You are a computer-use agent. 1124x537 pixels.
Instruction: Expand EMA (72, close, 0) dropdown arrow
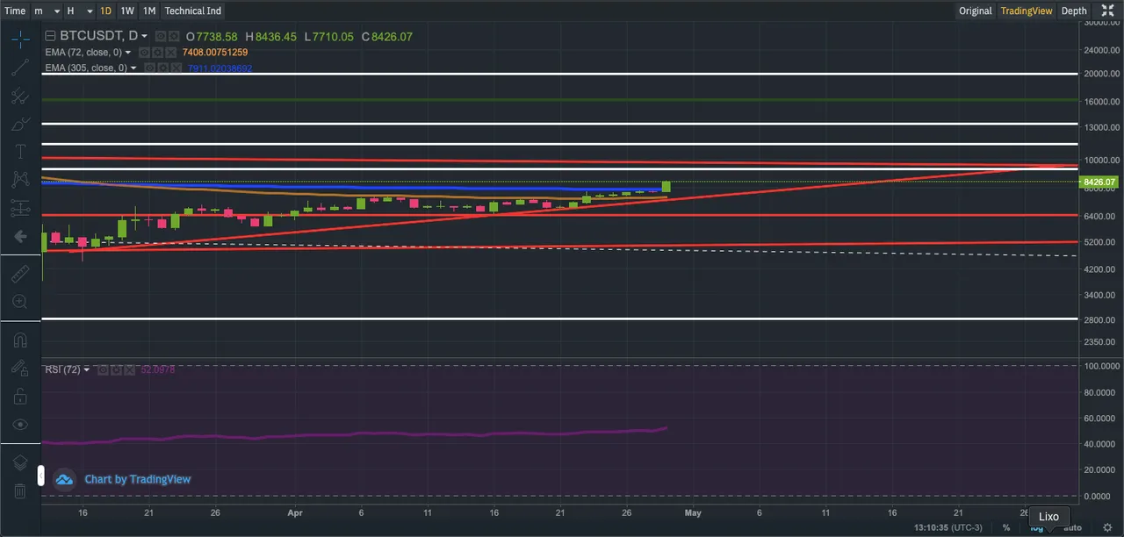tap(128, 53)
